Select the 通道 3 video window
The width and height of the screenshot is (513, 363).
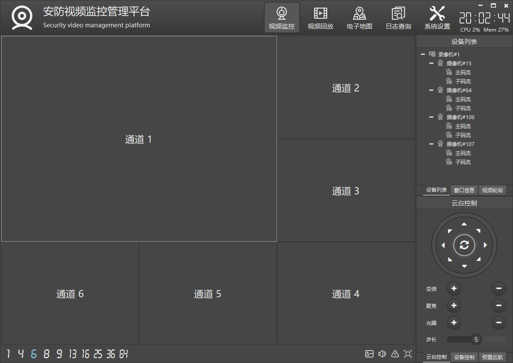(345, 190)
